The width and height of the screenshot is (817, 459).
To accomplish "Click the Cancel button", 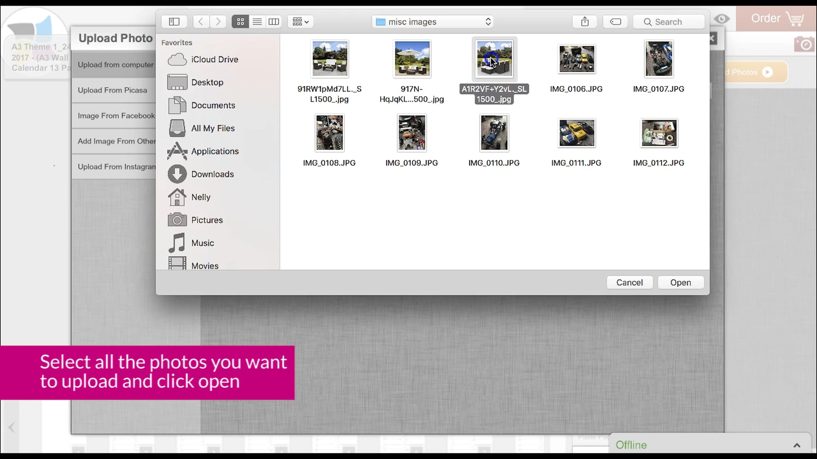I will pos(629,283).
